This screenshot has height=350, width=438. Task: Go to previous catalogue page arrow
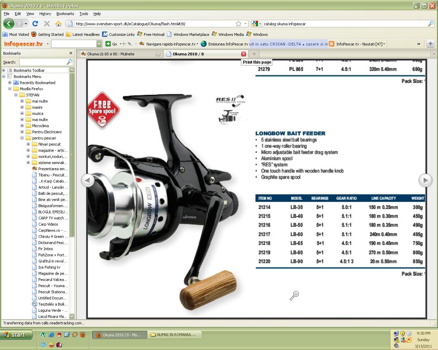[88, 180]
